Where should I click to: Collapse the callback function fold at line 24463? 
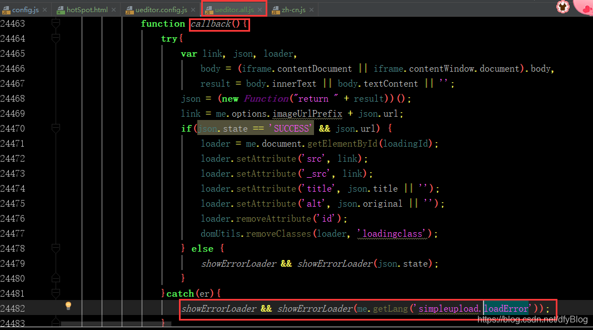56,23
